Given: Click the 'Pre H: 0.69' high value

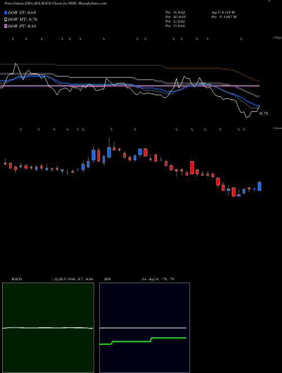Looking at the screenshot, I should [x=175, y=17].
